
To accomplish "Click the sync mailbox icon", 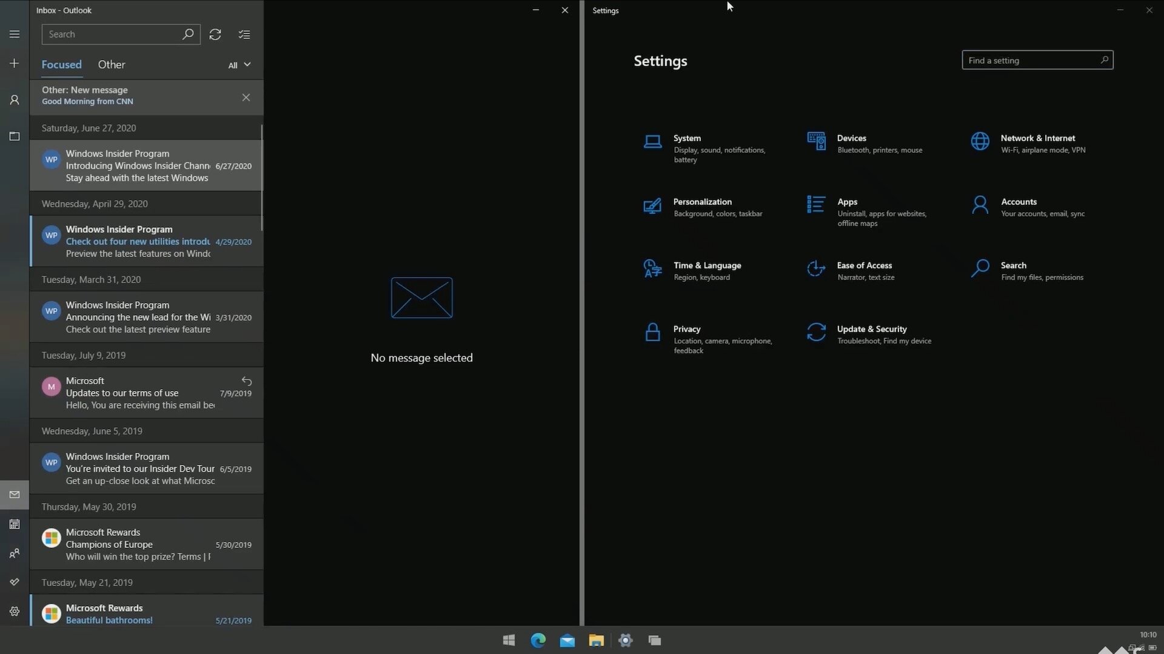I will coord(215,35).
